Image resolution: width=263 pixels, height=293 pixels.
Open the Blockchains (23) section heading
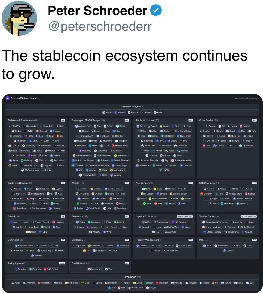pyautogui.click(x=132, y=277)
